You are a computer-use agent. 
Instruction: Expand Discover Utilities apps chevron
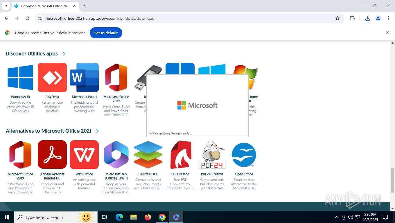(64, 54)
